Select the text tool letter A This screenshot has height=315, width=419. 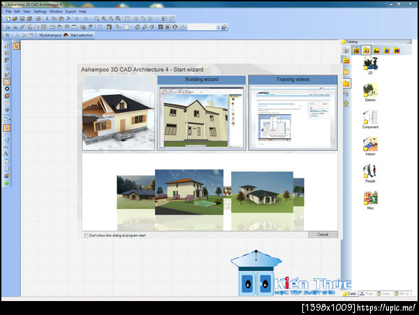tap(6, 153)
